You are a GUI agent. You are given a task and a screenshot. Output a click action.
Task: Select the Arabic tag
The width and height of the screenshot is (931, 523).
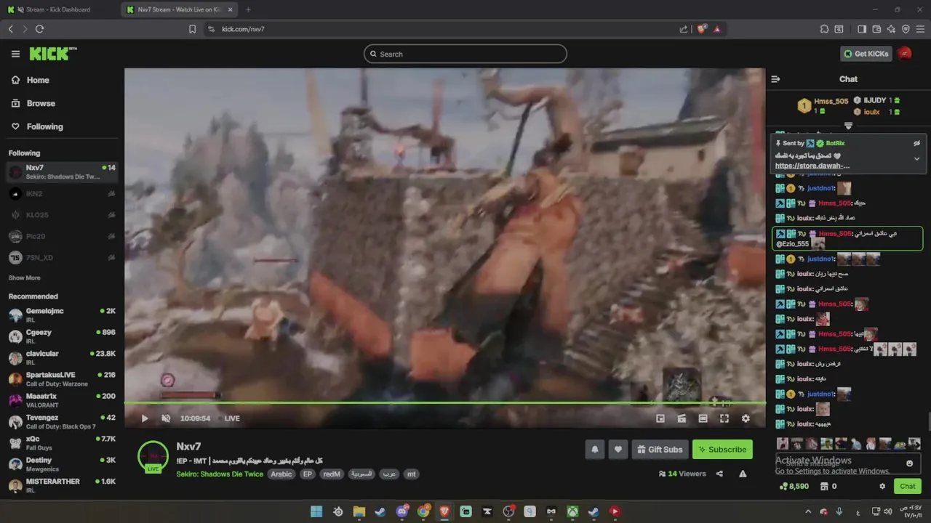tap(281, 474)
